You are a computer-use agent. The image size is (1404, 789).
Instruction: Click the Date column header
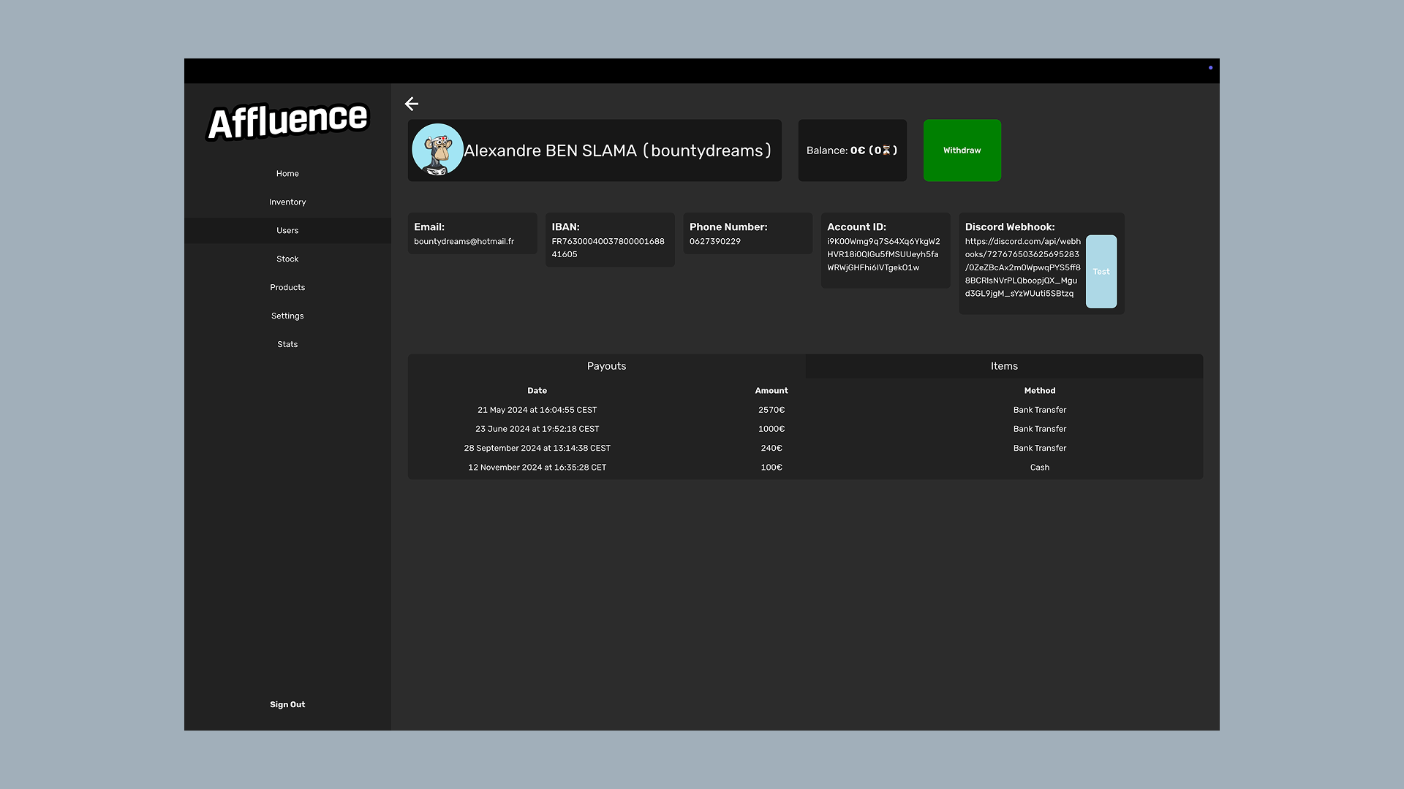[x=537, y=391]
